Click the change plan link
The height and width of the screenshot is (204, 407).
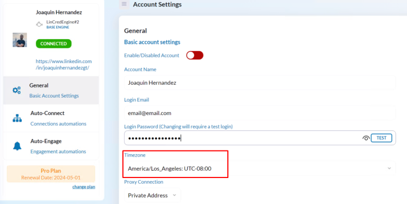84,187
